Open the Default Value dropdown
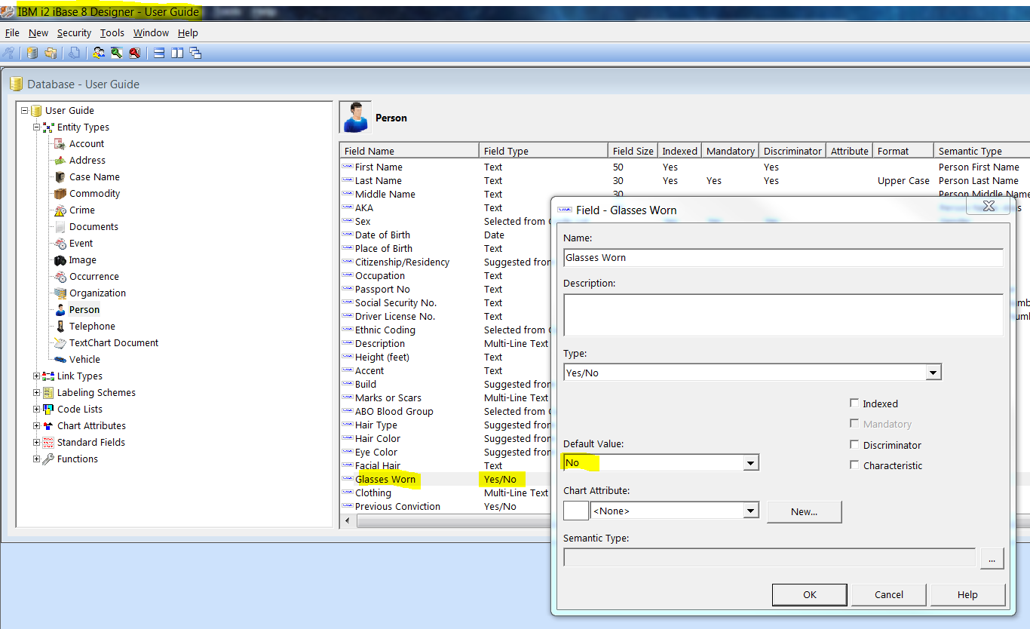This screenshot has width=1030, height=629. pos(750,463)
